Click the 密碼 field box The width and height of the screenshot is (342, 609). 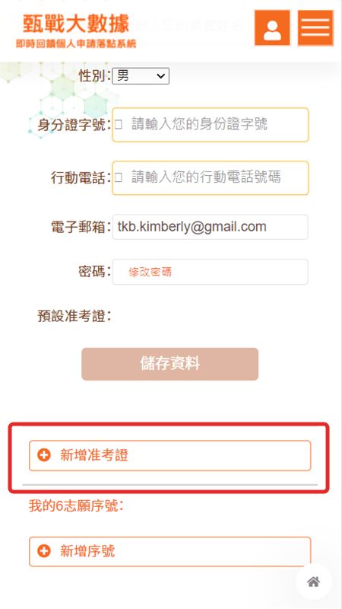point(211,272)
